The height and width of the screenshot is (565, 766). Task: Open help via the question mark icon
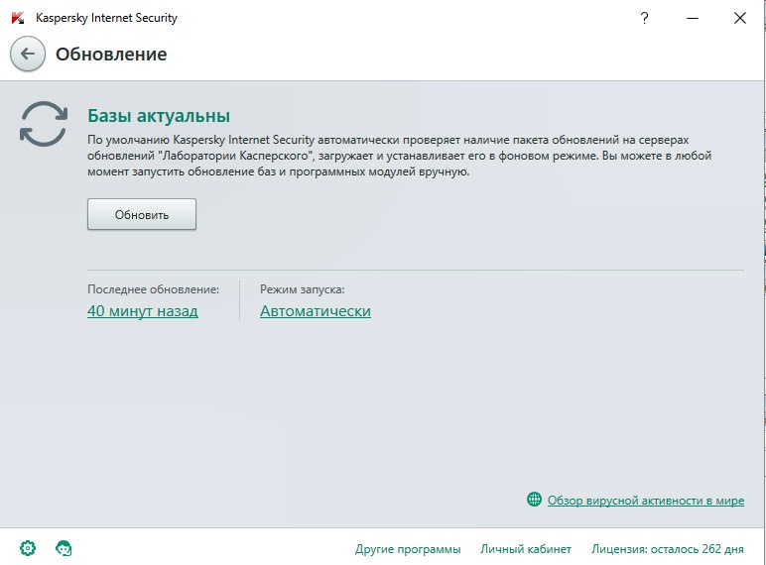coord(644,18)
